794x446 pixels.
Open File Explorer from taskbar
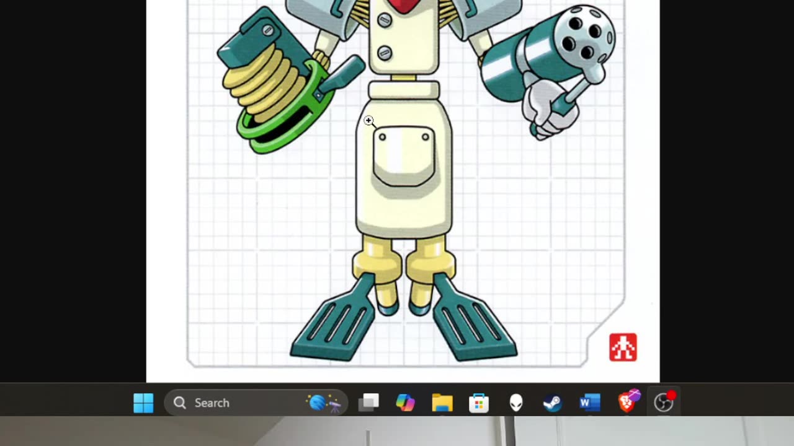(x=442, y=403)
